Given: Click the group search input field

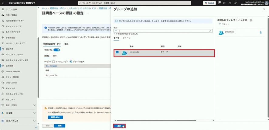Looking at the screenshot, I should tap(162, 31).
